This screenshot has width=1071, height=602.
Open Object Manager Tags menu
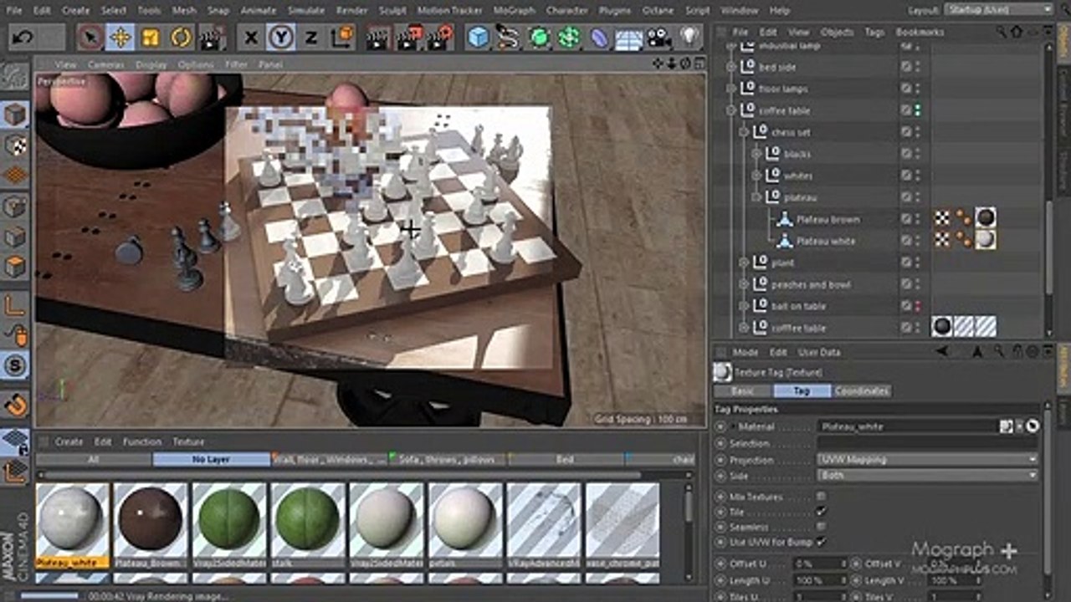[874, 32]
